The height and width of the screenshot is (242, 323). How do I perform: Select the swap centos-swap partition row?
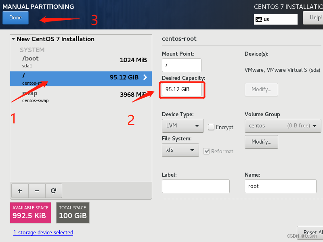click(x=81, y=96)
